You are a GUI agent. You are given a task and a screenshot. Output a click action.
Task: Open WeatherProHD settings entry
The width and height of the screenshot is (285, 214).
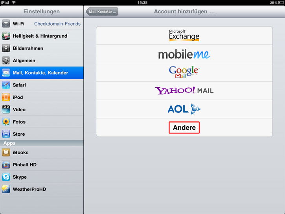tap(42, 189)
